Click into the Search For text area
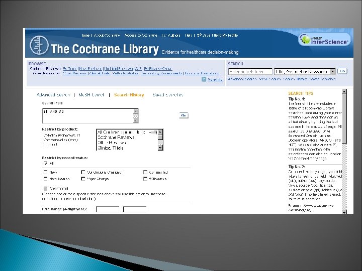This screenshot has width=362, height=271. [x=87, y=116]
